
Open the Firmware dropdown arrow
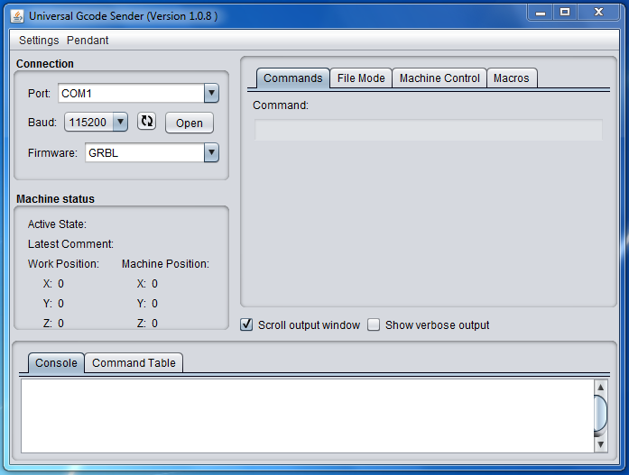coord(211,152)
